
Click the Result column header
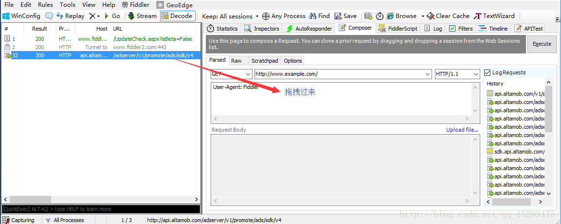pyautogui.click(x=40, y=29)
